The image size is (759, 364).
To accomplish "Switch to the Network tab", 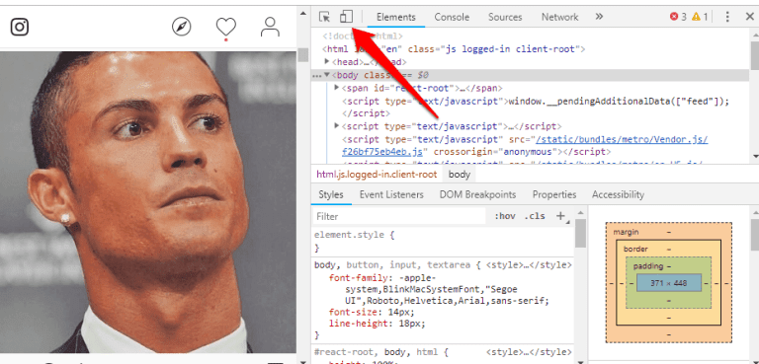I will pos(559,17).
